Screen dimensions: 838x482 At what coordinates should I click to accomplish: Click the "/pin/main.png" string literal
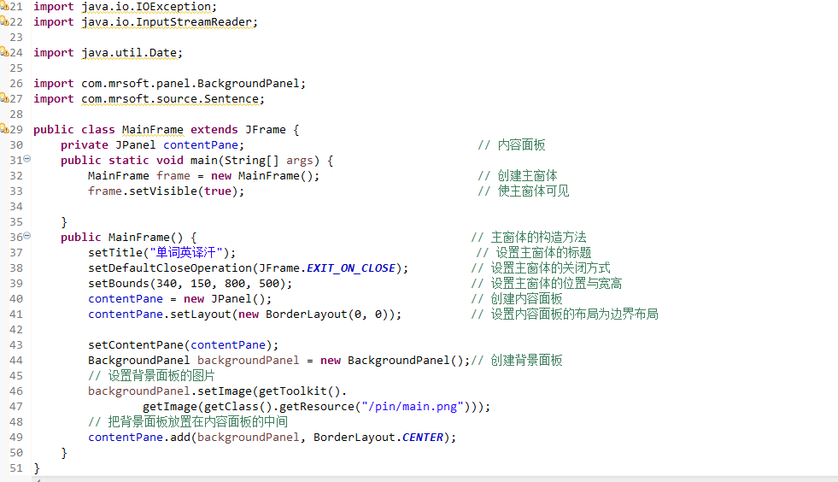coord(413,407)
